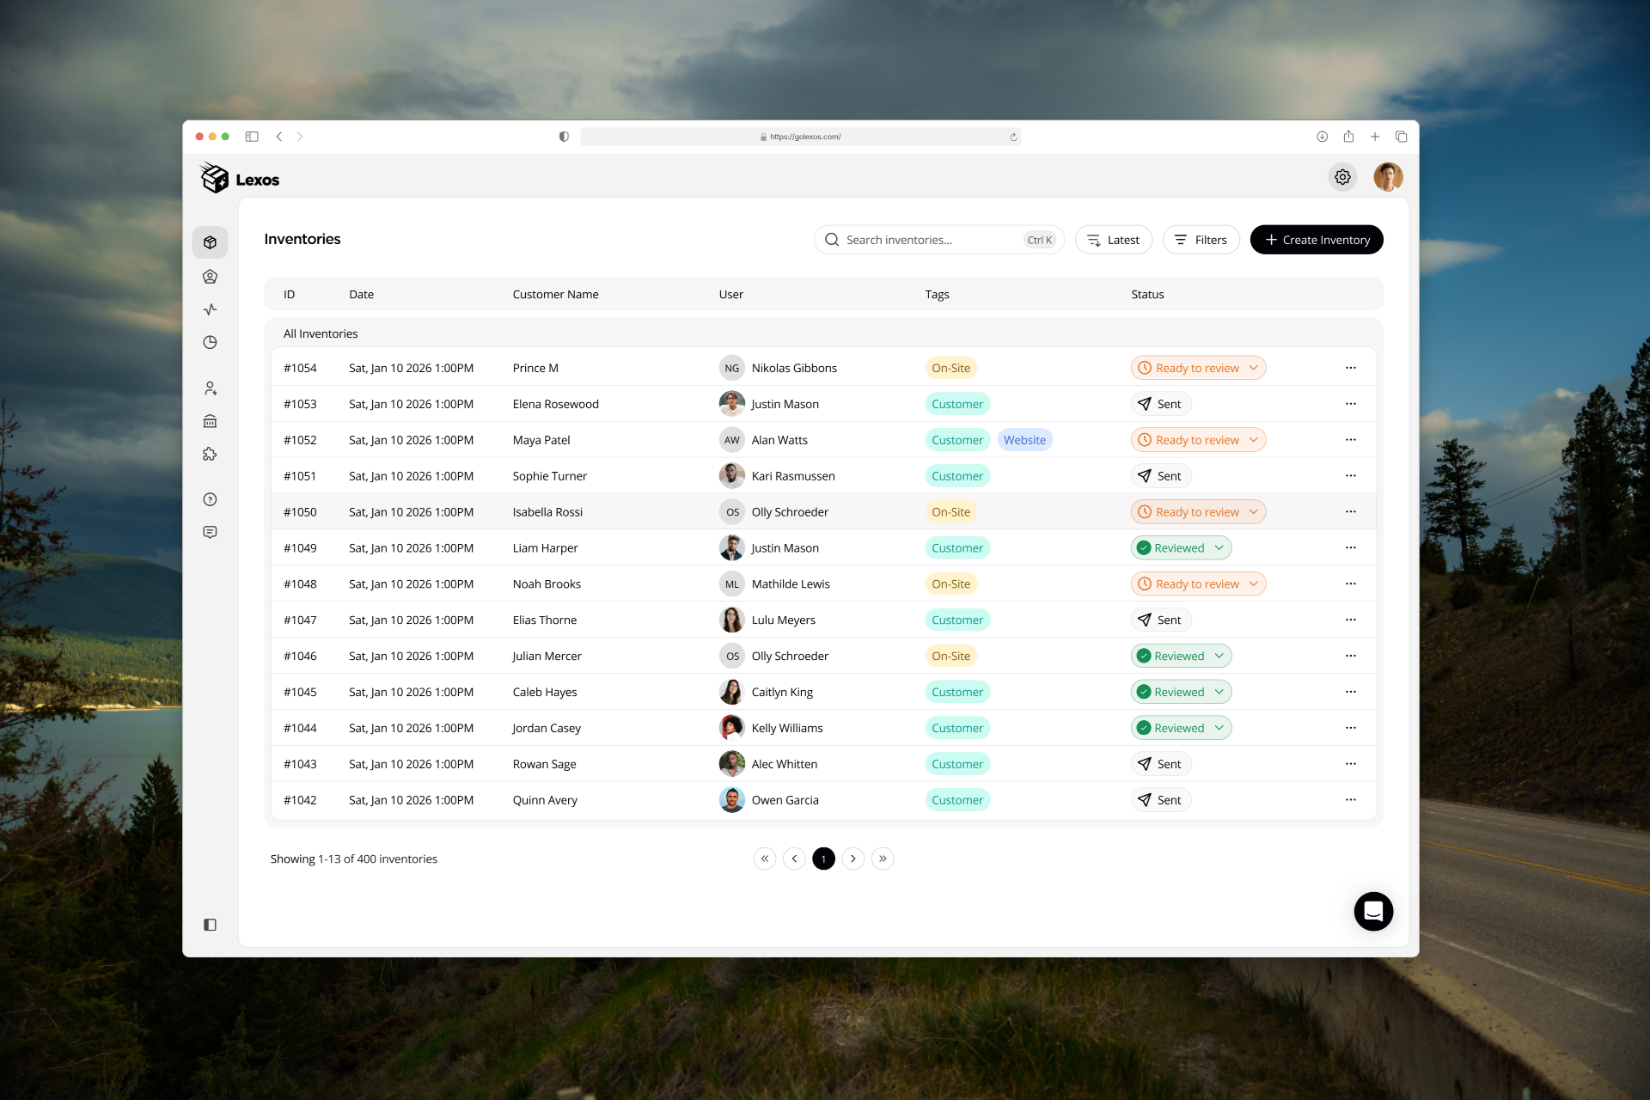The height and width of the screenshot is (1100, 1650).
Task: Open the pie chart reports sidebar icon
Action: point(210,342)
